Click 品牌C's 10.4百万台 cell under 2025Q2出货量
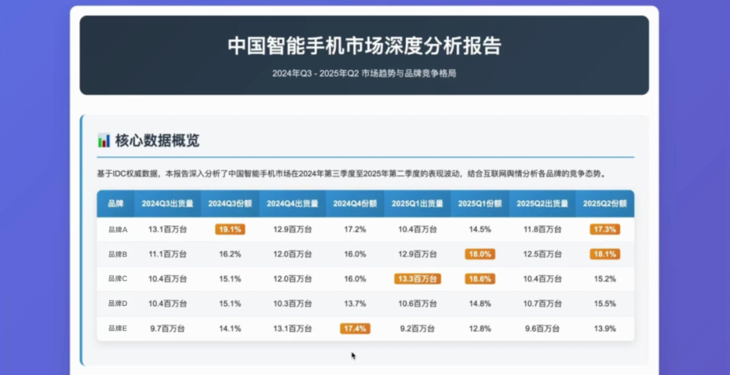The image size is (730, 375). 542,278
